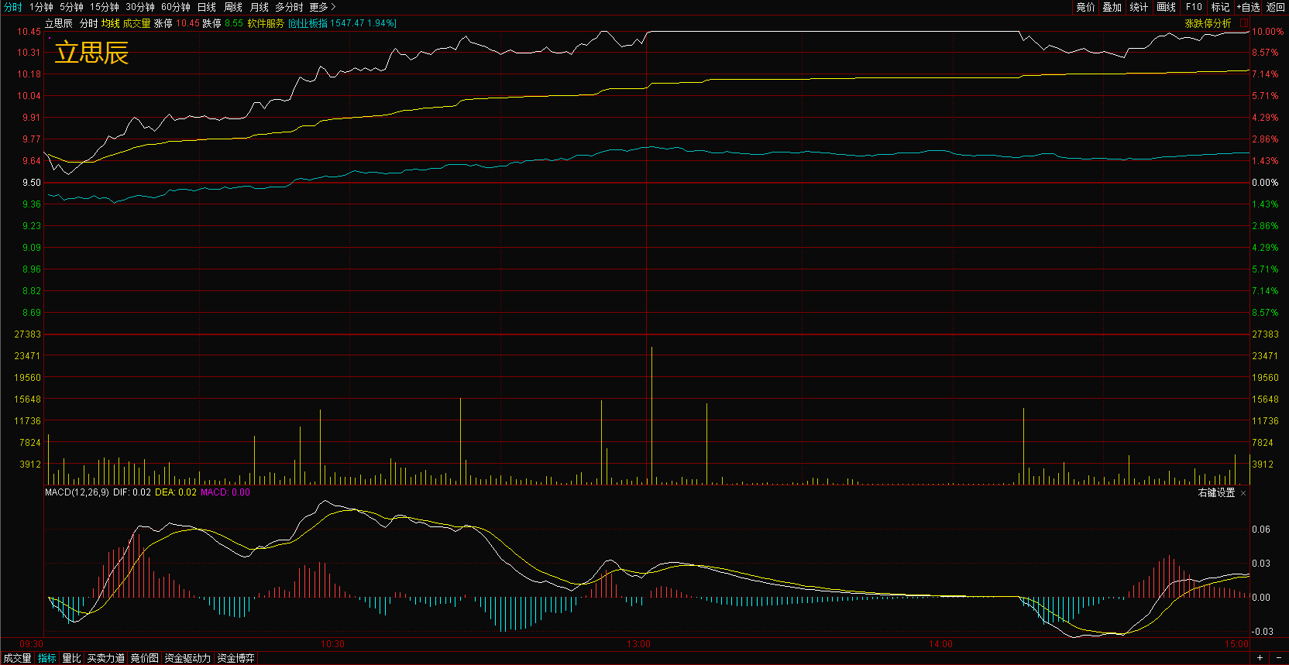This screenshot has width=1289, height=665.
Task: Toggle the red panel icon beside 涨跌停分析
Action: click(1244, 23)
